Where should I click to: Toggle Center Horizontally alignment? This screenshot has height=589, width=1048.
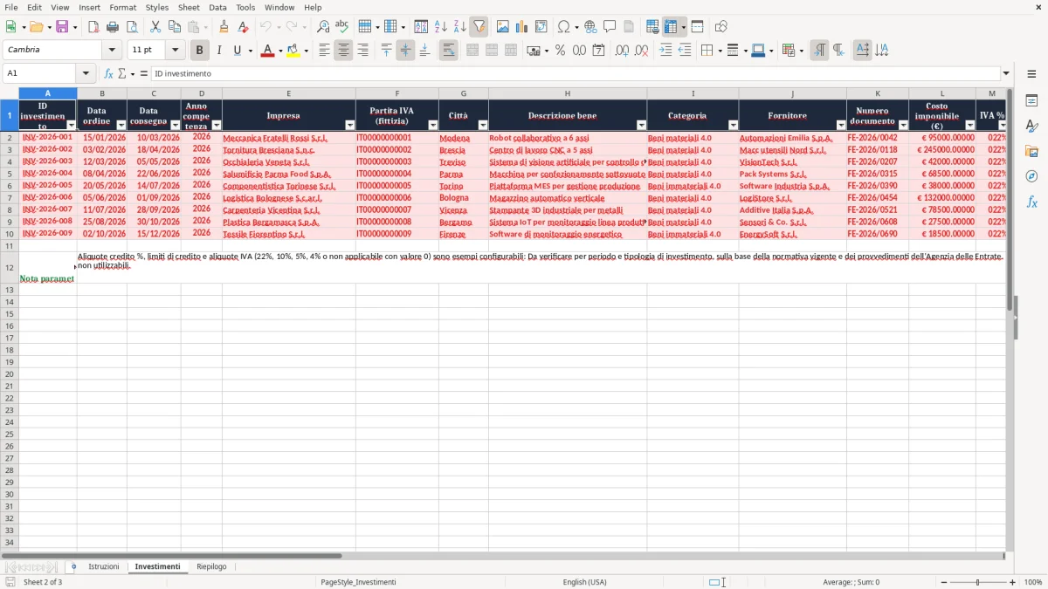click(344, 51)
